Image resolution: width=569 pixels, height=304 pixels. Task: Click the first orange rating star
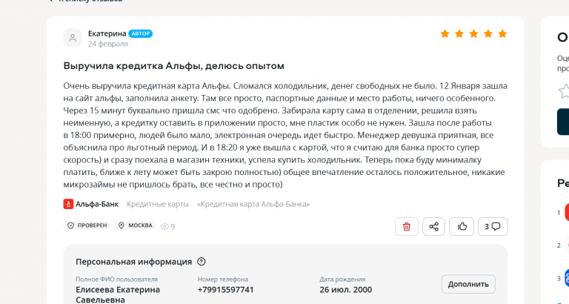click(445, 34)
